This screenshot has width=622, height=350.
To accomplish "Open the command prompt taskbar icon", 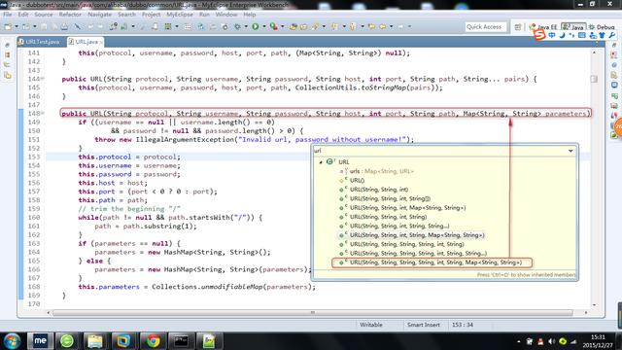I will pyautogui.click(x=181, y=341).
